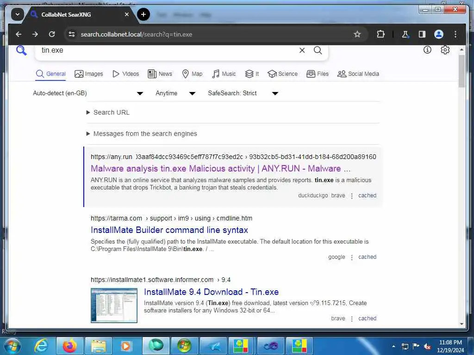Open the Anytime time range dropdown

tap(175, 93)
